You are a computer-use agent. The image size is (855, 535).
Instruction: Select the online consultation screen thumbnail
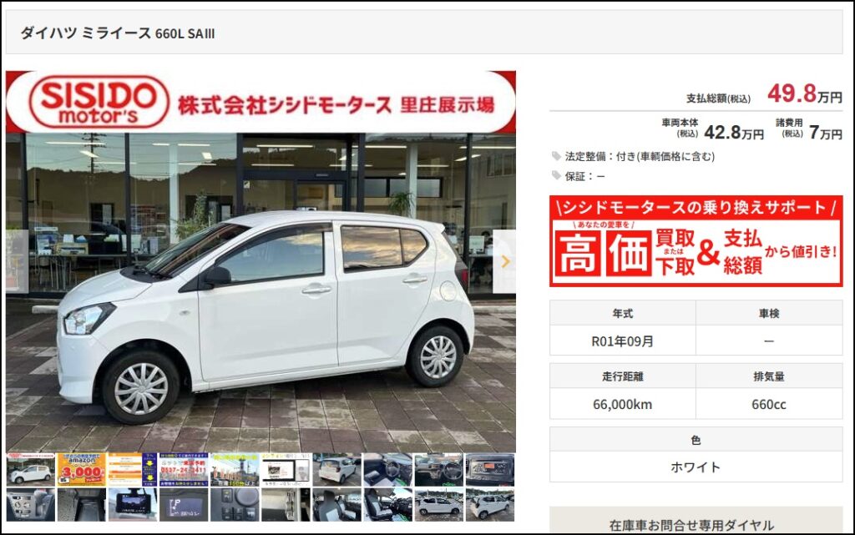pyautogui.click(x=286, y=470)
